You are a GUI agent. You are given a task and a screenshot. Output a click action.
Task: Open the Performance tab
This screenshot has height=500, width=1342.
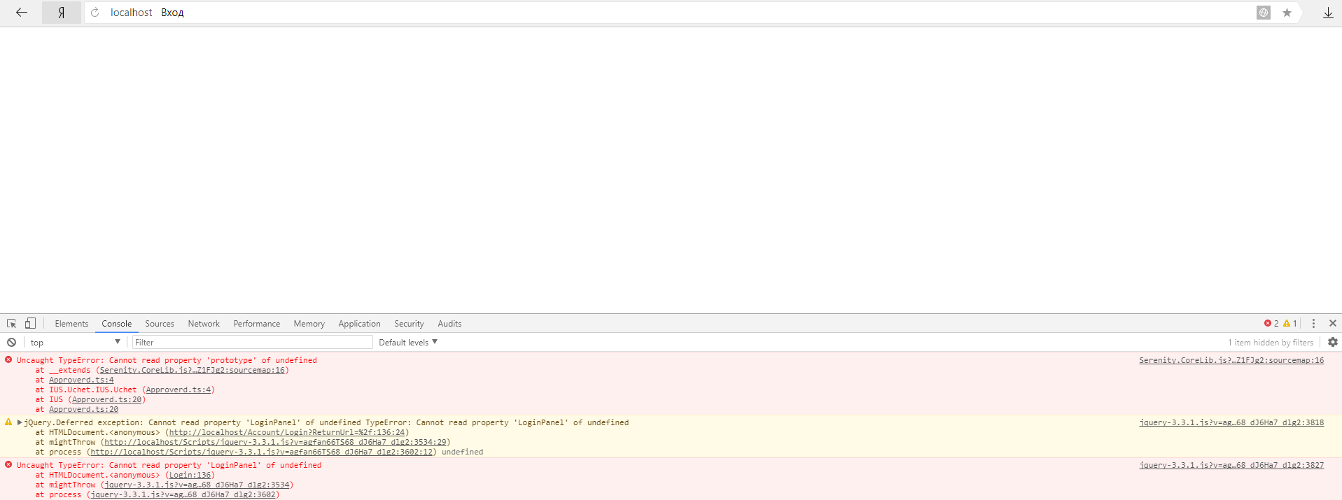point(257,324)
